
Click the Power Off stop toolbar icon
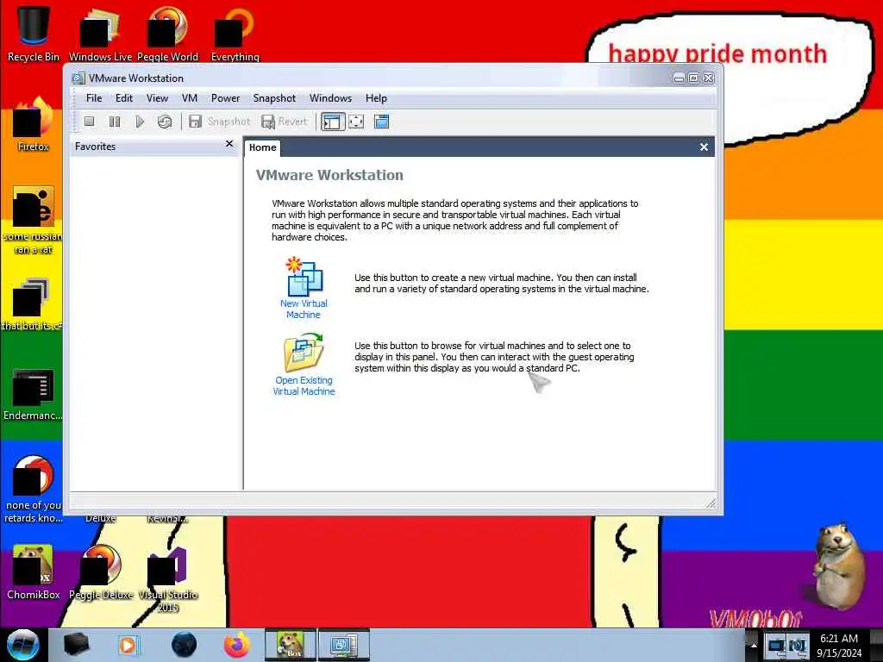89,121
